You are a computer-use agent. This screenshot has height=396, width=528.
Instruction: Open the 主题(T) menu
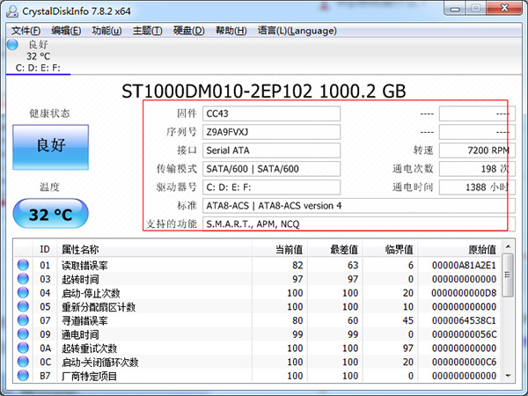(146, 31)
